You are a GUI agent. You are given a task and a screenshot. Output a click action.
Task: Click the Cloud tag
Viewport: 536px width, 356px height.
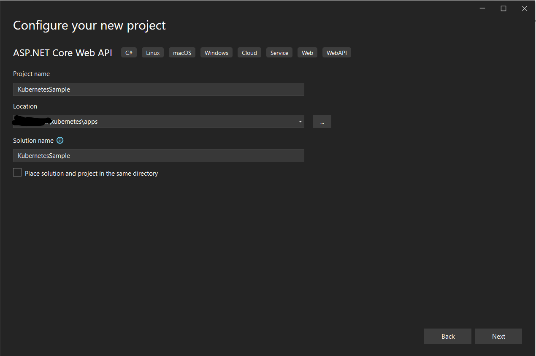click(249, 53)
